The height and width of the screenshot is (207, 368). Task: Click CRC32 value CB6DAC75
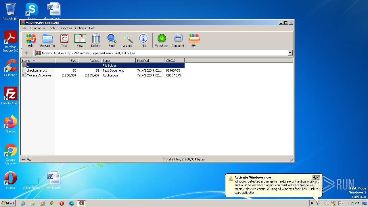(x=173, y=75)
